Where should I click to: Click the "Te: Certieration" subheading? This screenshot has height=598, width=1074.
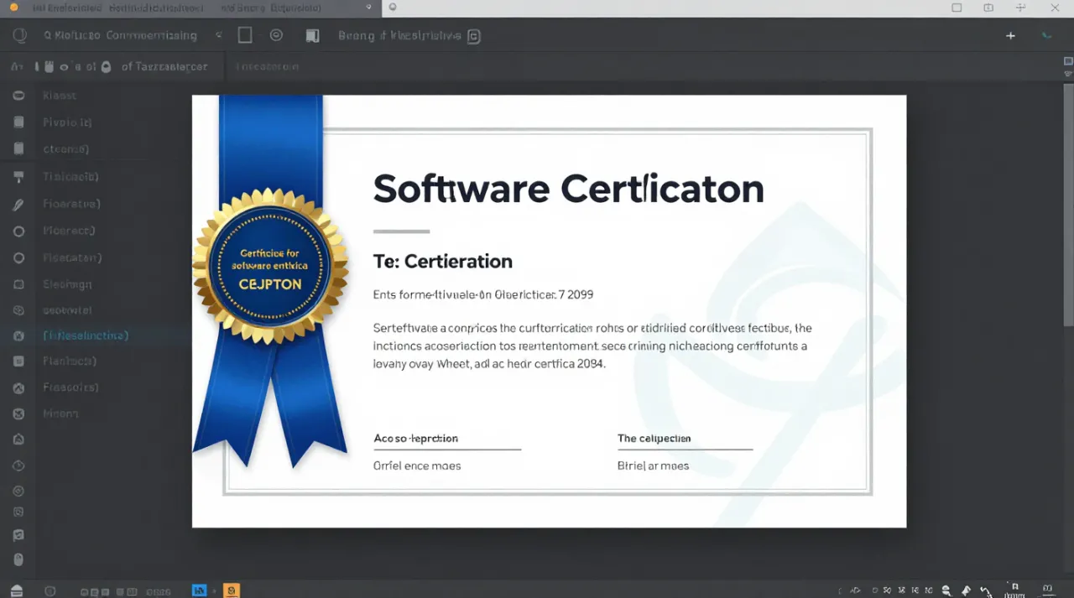point(443,262)
